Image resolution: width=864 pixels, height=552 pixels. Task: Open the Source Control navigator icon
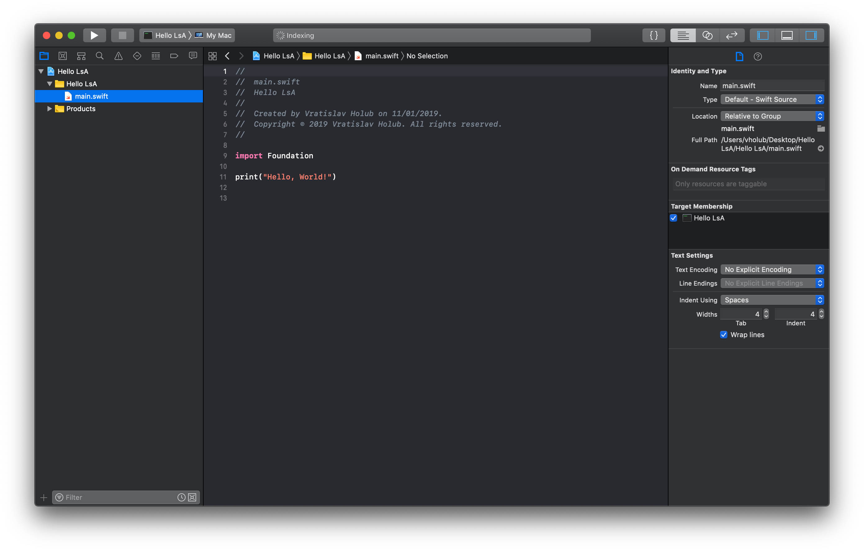point(62,56)
